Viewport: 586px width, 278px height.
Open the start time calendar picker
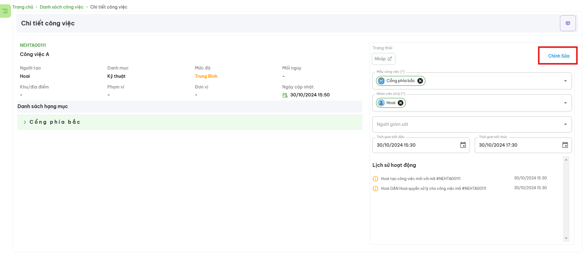click(463, 145)
